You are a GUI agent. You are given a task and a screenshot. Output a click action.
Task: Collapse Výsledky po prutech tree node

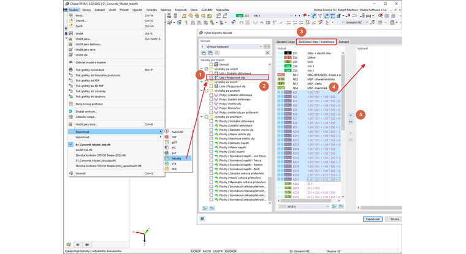point(202,91)
